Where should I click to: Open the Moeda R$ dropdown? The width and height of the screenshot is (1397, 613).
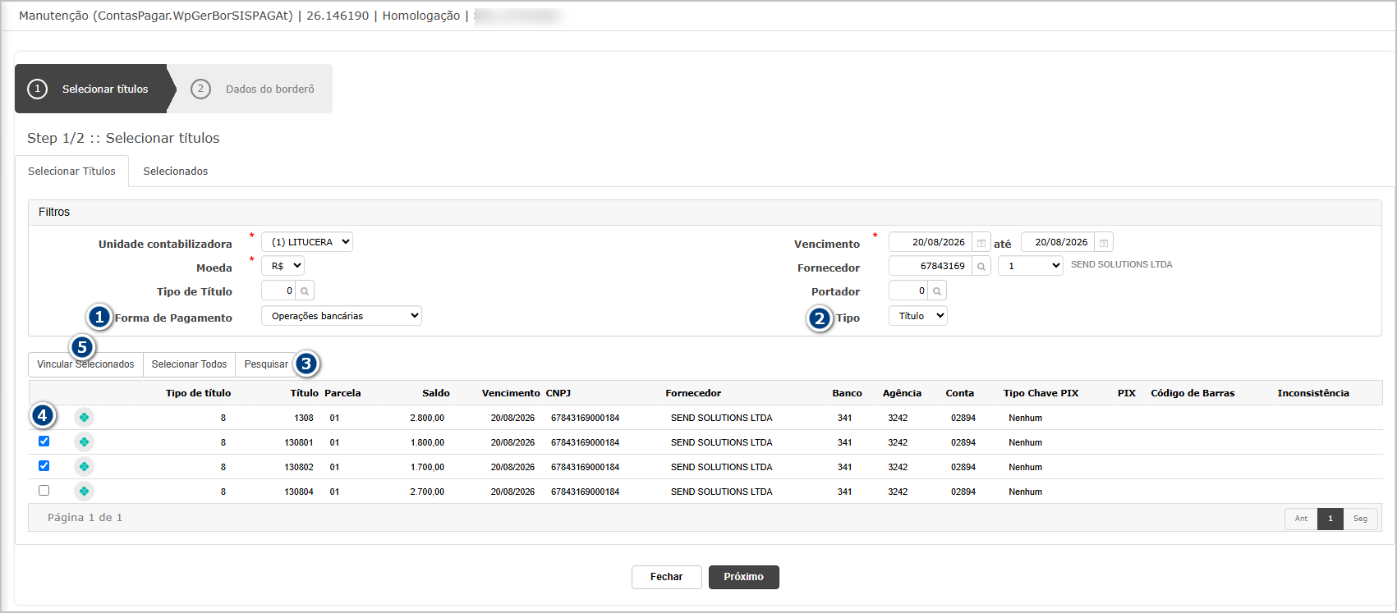click(283, 266)
